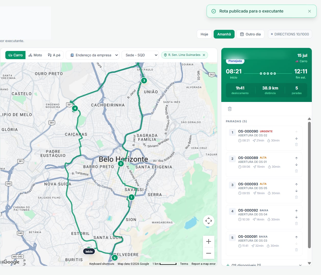Move OS-000093 up in the list
Screen dimensions: 321x275
(297, 184)
